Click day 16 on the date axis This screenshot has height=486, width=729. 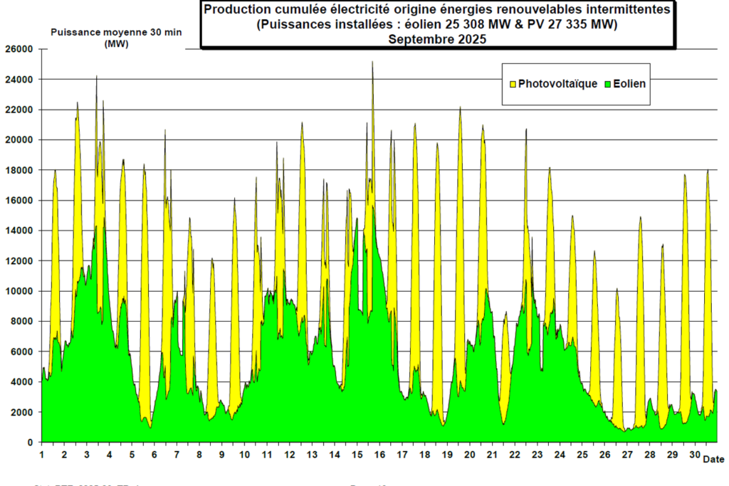380,454
